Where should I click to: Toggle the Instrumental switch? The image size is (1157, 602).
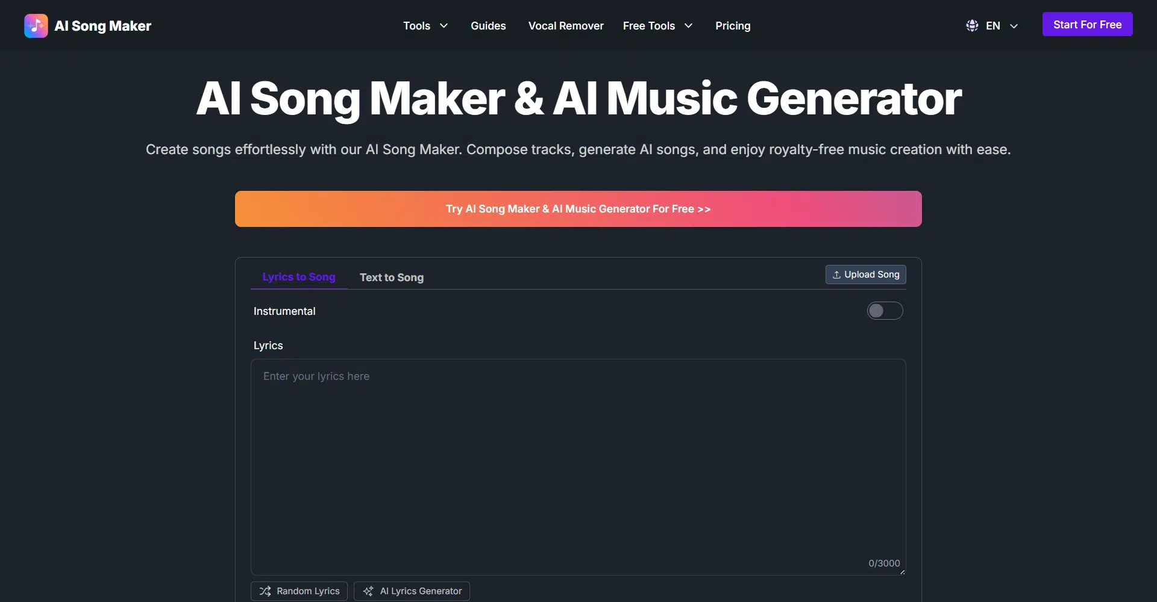click(x=885, y=311)
